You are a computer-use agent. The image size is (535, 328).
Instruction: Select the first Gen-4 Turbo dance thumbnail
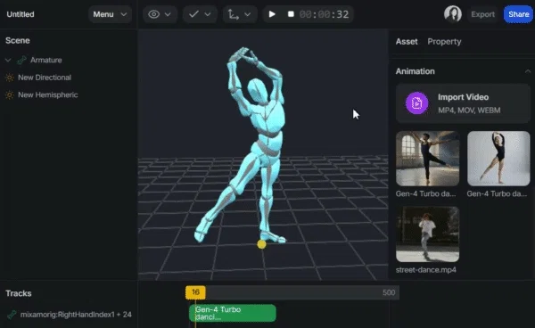pos(427,159)
